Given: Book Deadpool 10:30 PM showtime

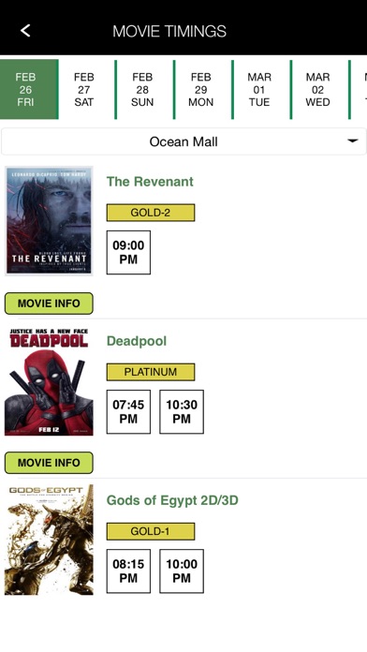Looking at the screenshot, I should [182, 411].
